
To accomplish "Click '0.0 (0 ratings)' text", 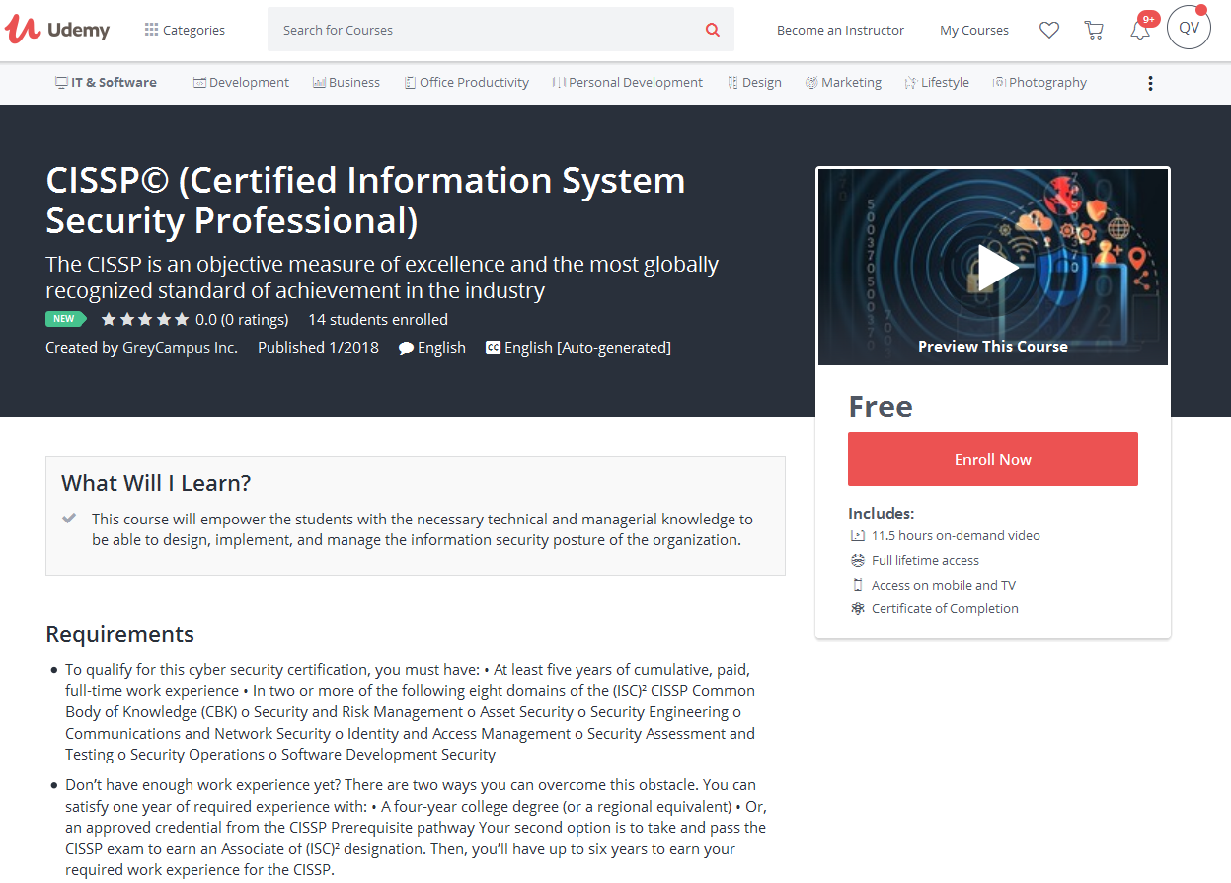I will (x=242, y=320).
